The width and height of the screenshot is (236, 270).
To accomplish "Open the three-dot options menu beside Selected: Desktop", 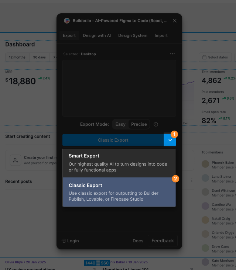I will [x=172, y=54].
